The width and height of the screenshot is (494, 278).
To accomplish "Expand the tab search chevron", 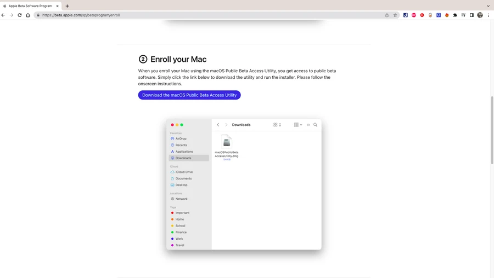I will (x=488, y=6).
